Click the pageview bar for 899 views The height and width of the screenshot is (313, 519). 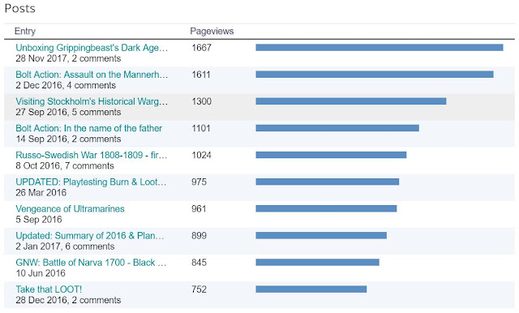321,235
